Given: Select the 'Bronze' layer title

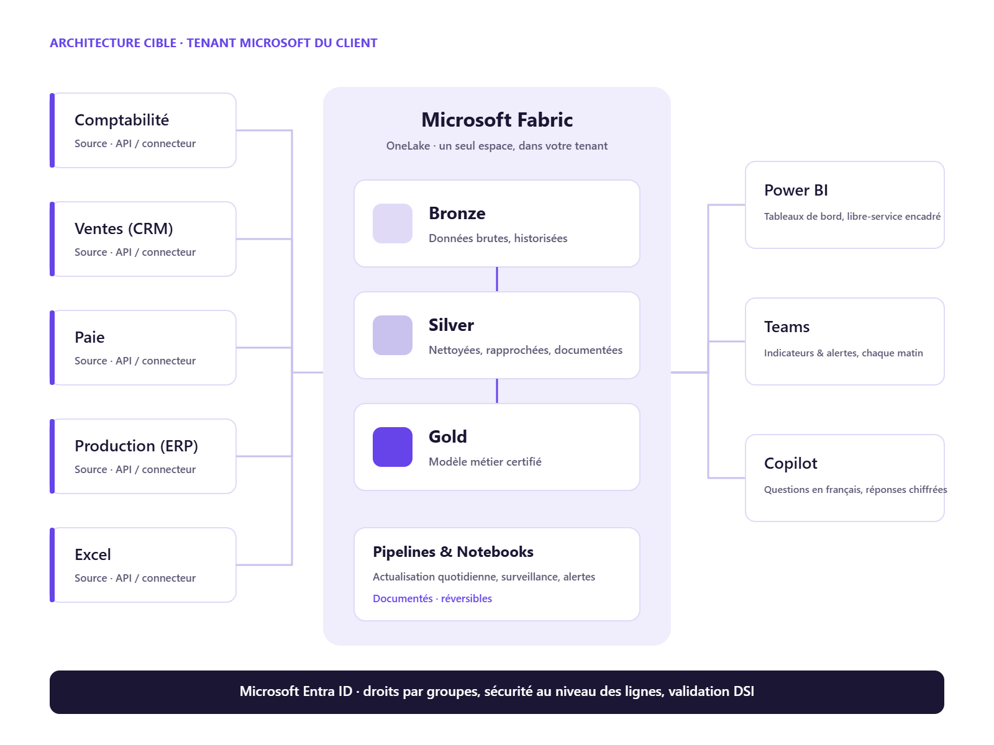Looking at the screenshot, I should (x=457, y=213).
